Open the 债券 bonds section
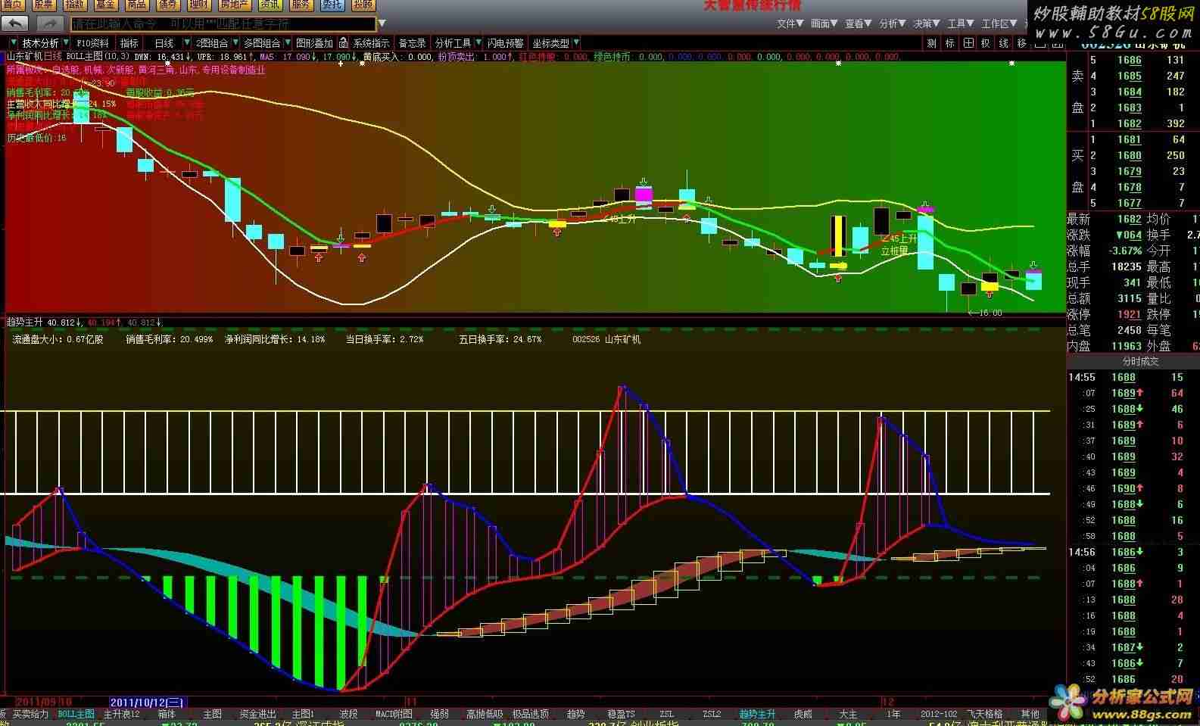1200x726 pixels. [167, 5]
